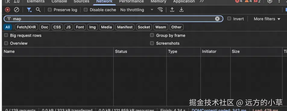This screenshot has width=287, height=111.
Task: Filter by CSS requests
Action: (x=57, y=27)
